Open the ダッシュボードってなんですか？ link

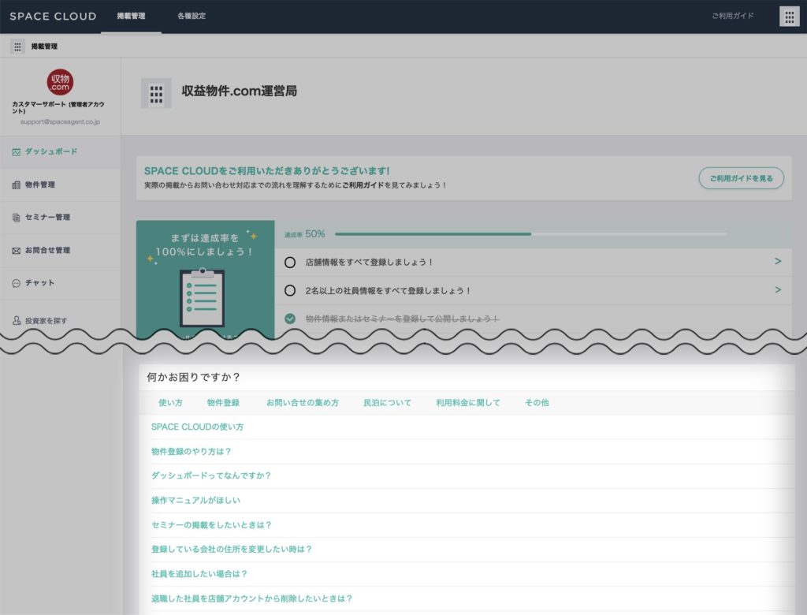pyautogui.click(x=211, y=476)
